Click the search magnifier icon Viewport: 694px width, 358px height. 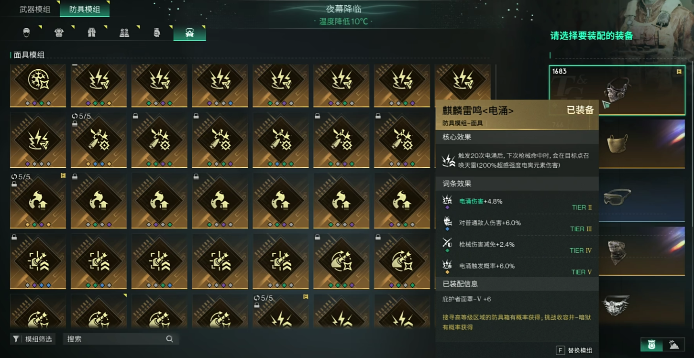click(169, 339)
